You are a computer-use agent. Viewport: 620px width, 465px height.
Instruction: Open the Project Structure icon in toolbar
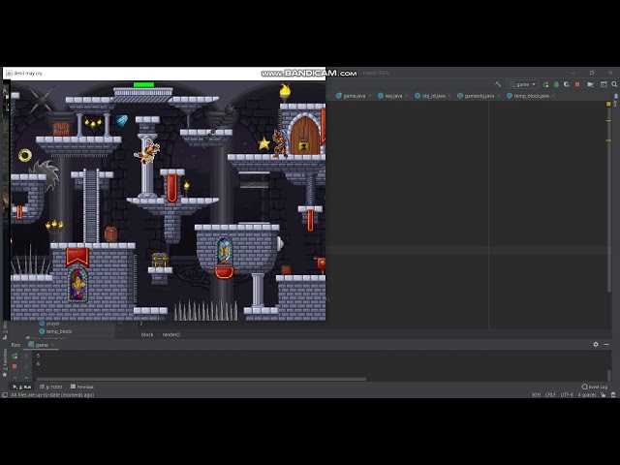(590, 84)
